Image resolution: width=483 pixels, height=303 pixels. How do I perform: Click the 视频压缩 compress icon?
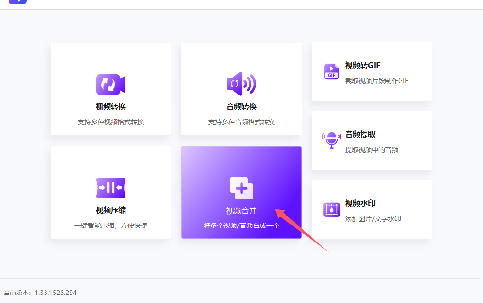click(x=111, y=188)
